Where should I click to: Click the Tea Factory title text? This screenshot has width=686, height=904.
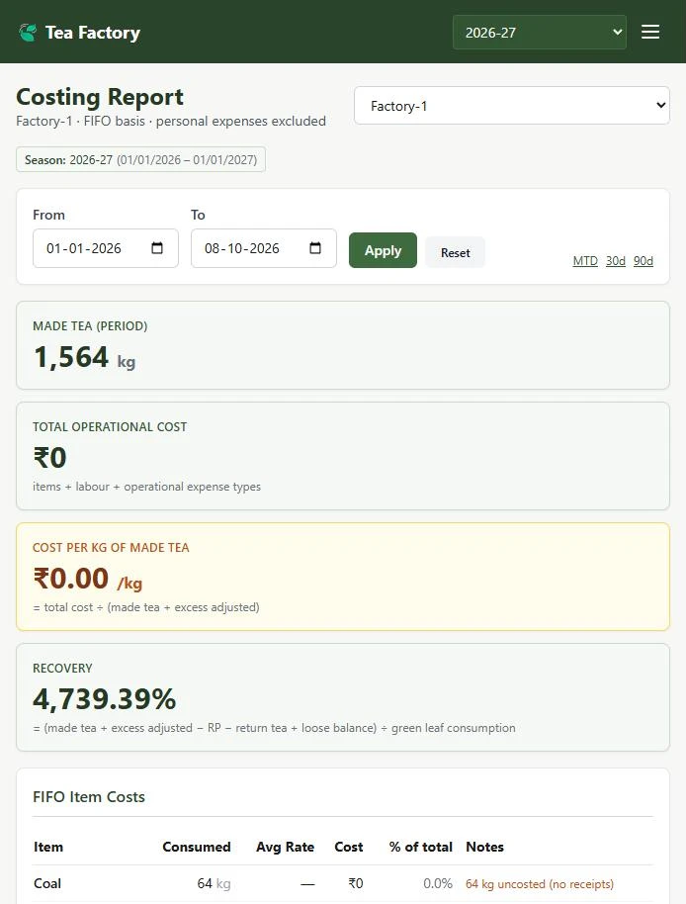93,33
